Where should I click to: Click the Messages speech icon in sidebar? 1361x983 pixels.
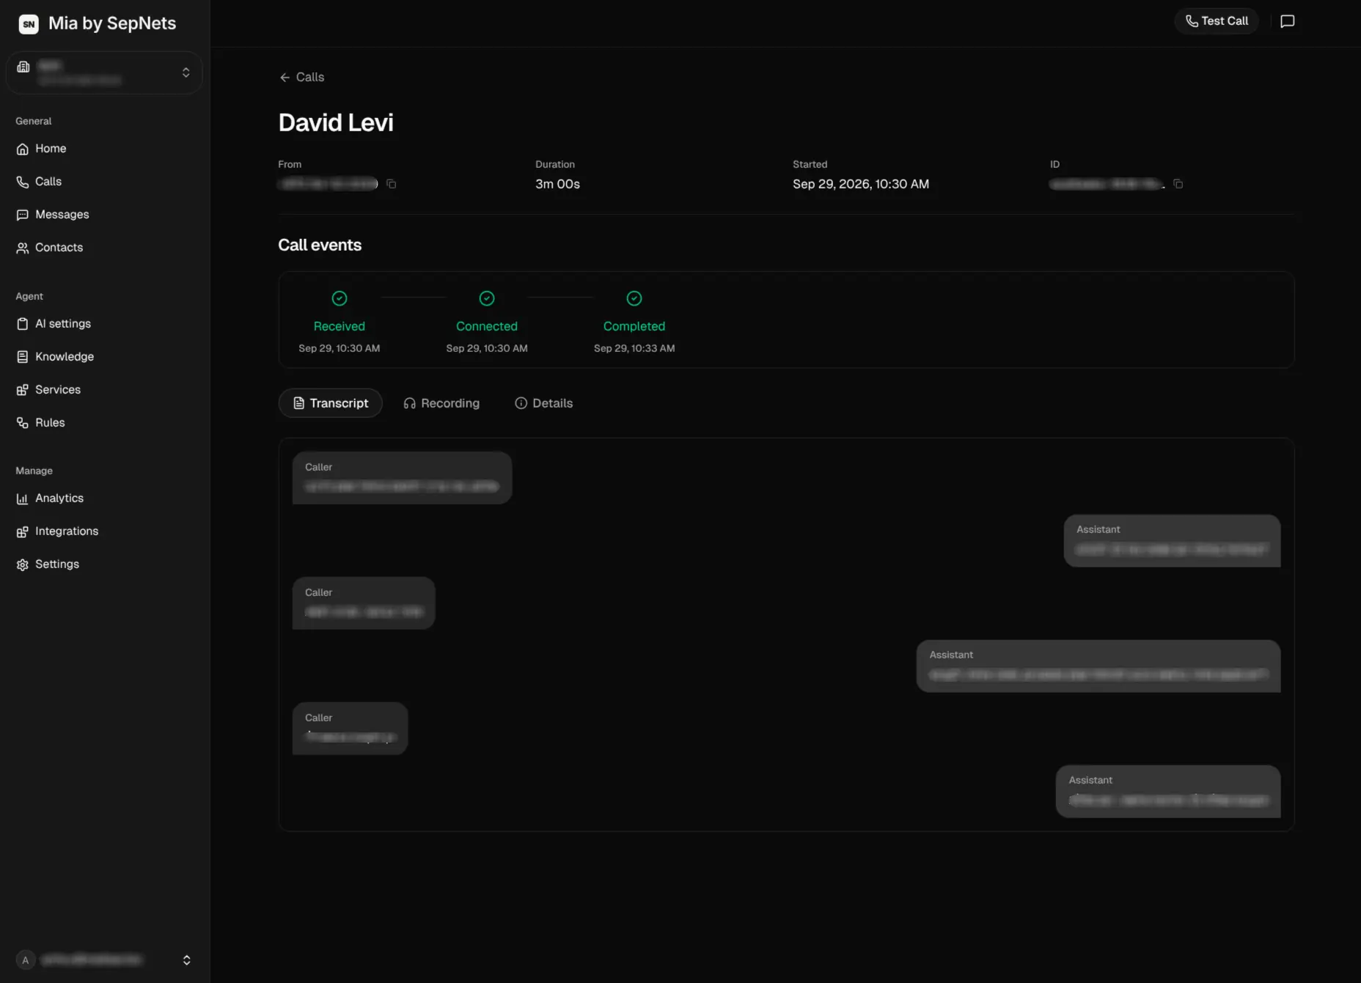[x=23, y=215]
